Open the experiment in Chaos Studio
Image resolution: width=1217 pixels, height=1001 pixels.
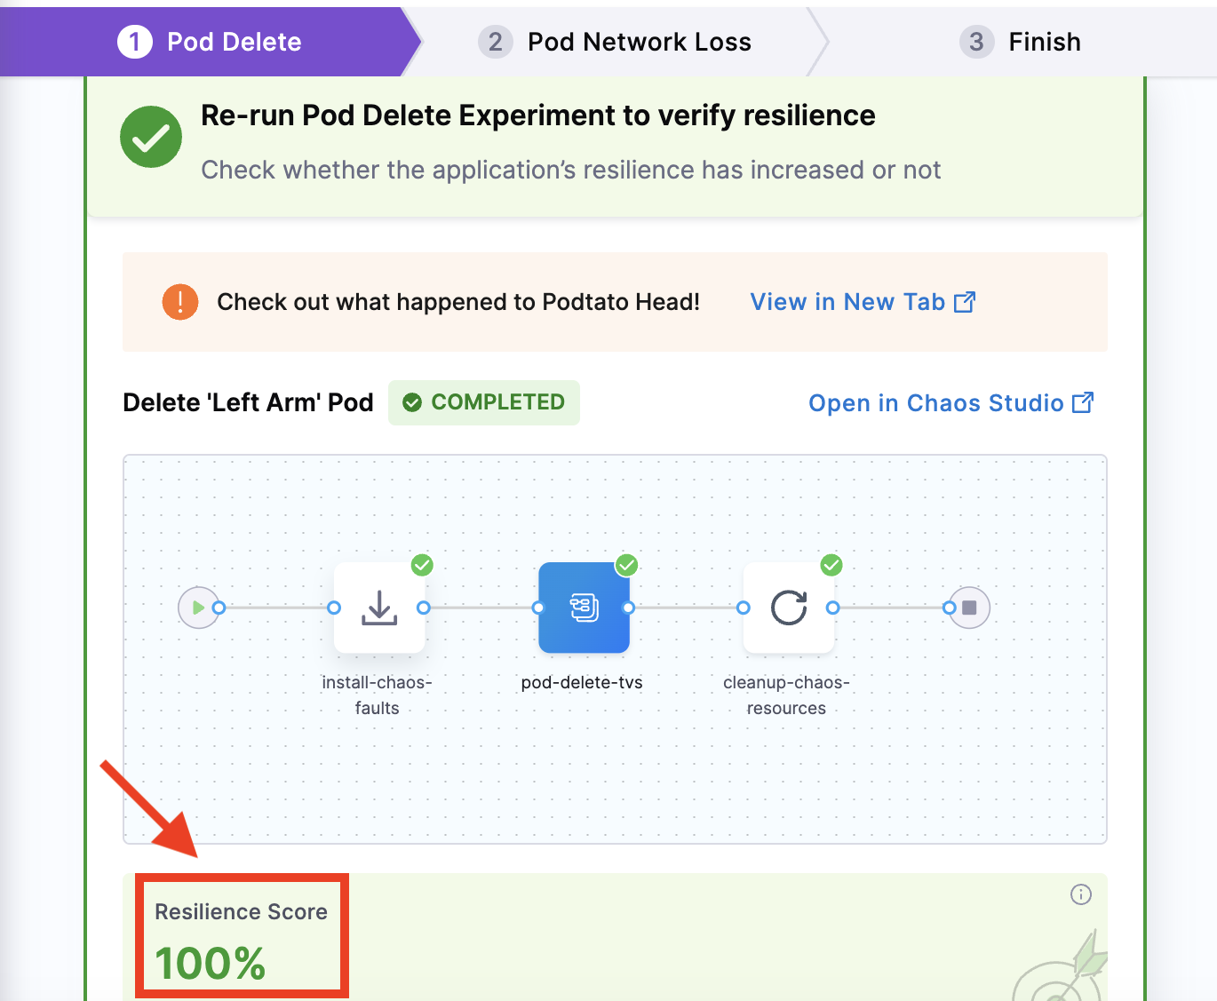tap(935, 403)
